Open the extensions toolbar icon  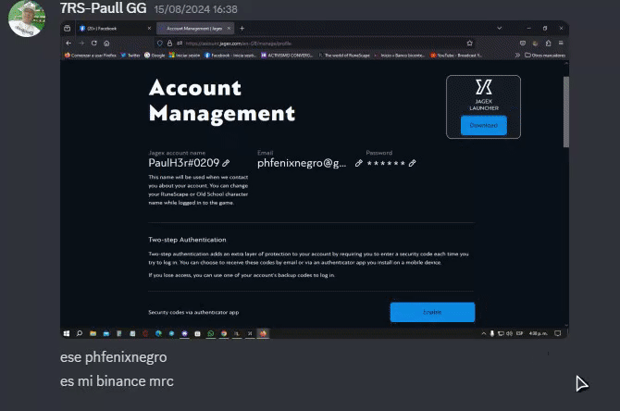pyautogui.click(x=548, y=44)
